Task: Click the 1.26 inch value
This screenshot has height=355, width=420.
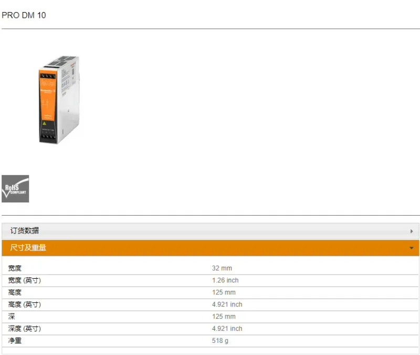Action: [x=225, y=280]
